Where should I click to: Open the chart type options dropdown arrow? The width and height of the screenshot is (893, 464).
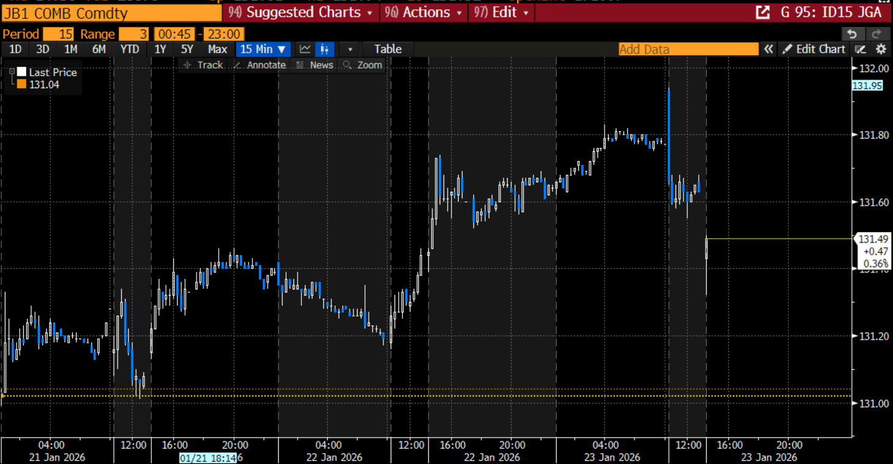point(350,50)
